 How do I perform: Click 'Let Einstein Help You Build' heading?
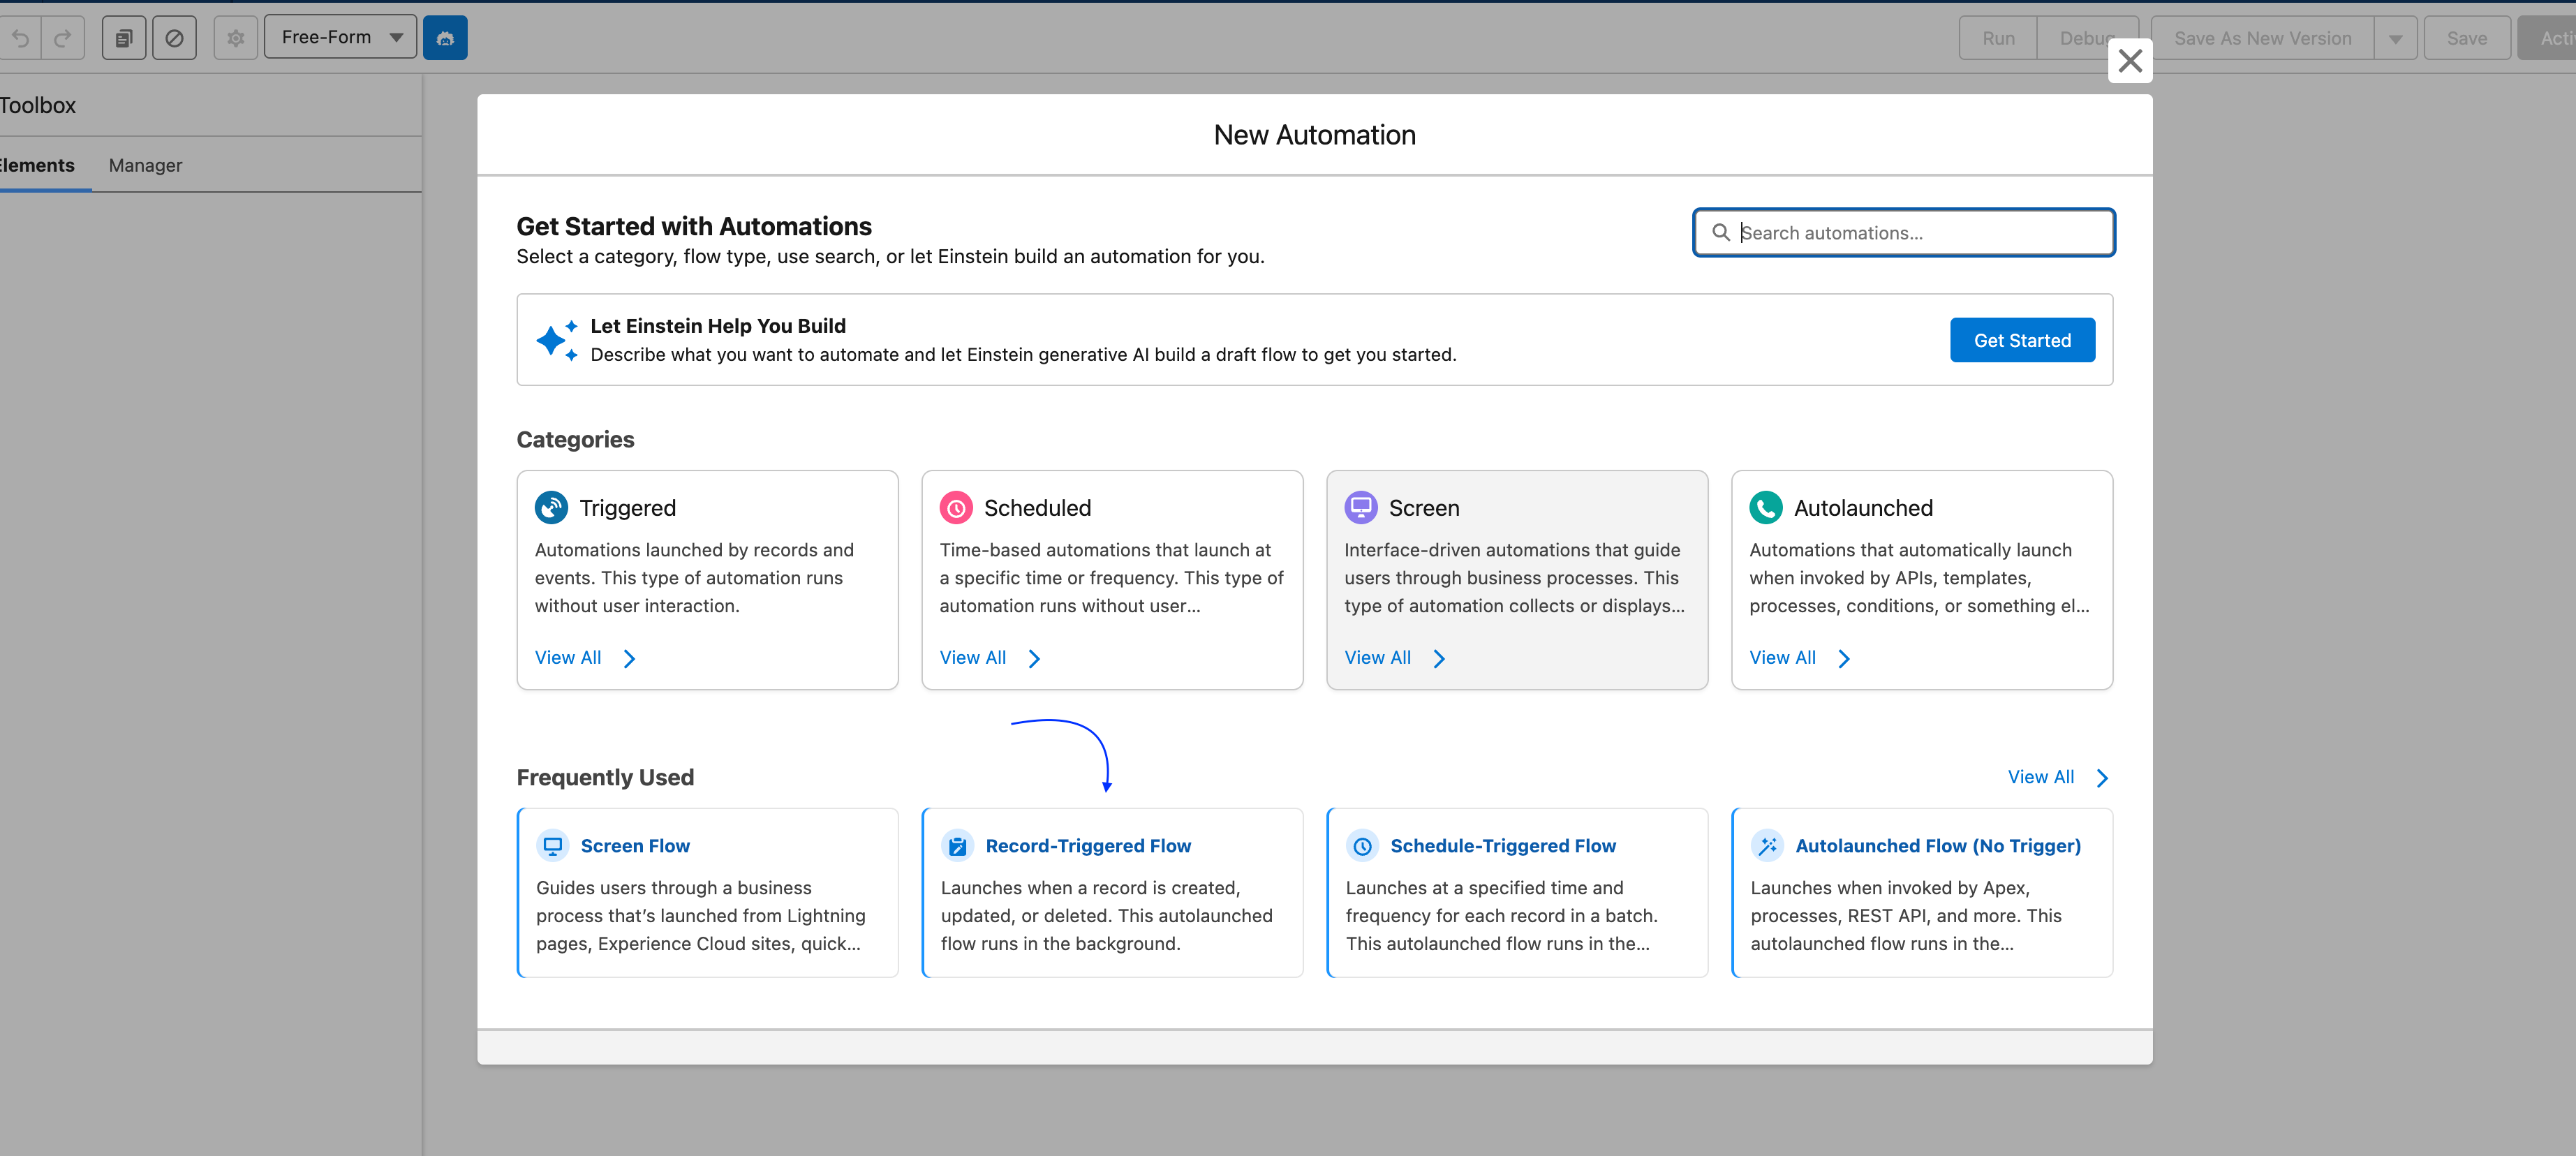[718, 326]
